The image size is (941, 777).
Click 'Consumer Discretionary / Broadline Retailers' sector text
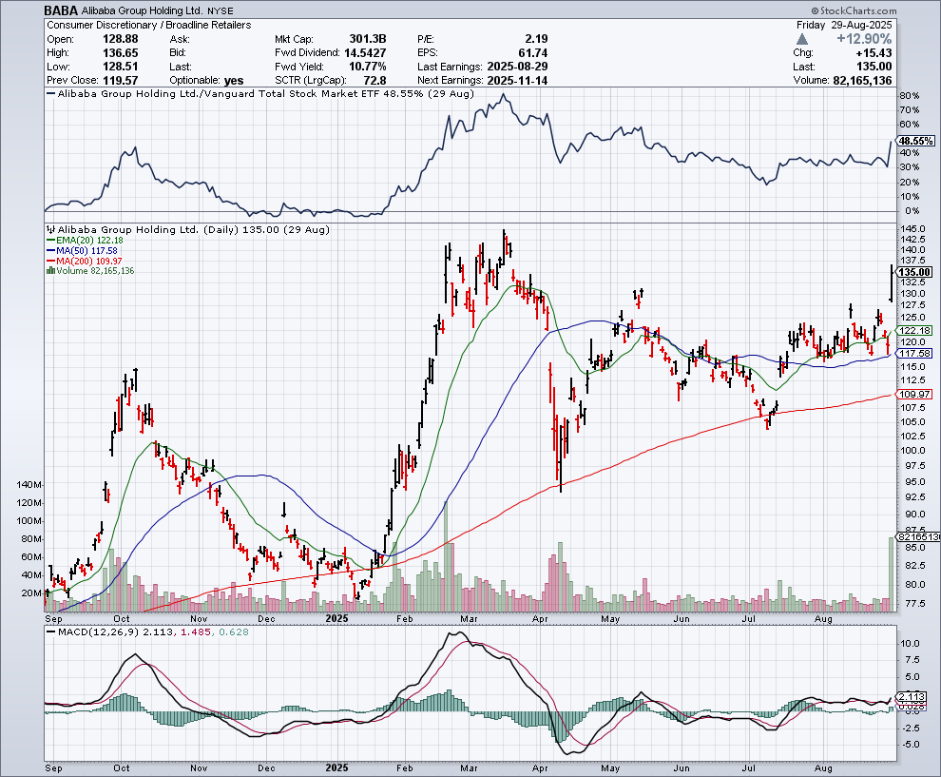tap(149, 25)
